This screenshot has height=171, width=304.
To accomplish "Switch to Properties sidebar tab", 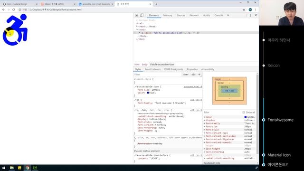I will (192, 69).
